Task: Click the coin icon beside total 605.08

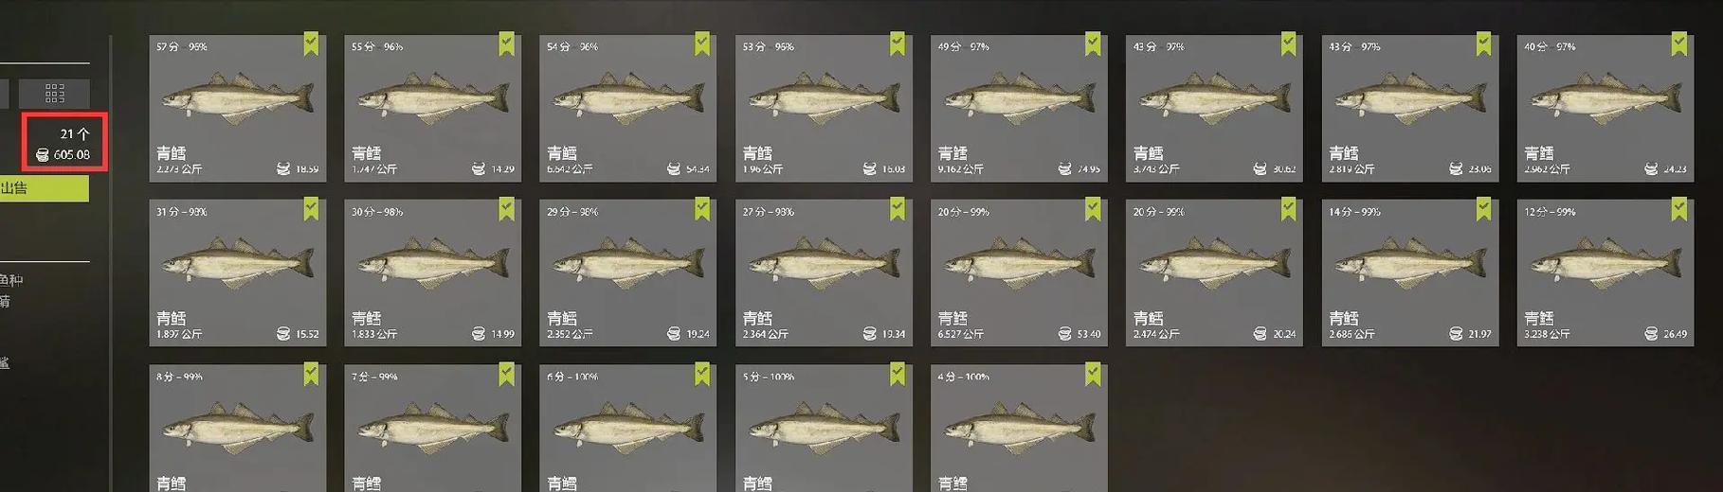Action: tap(42, 155)
